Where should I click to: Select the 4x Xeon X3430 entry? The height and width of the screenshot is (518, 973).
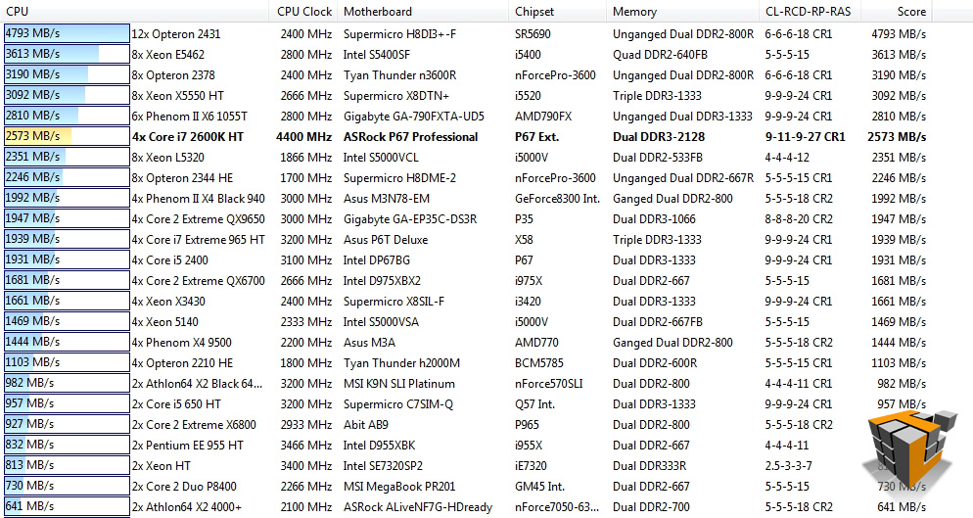pyautogui.click(x=168, y=301)
